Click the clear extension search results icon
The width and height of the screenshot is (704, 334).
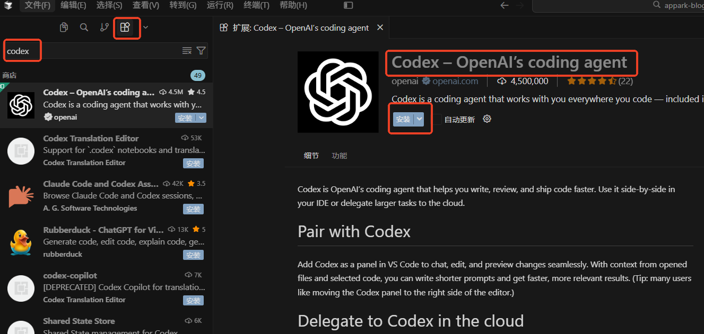(187, 51)
